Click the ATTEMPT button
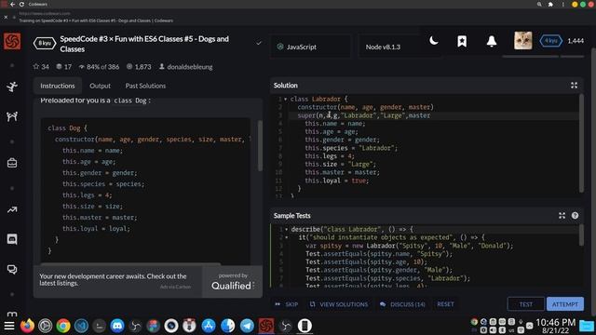596x335 pixels. (565, 304)
